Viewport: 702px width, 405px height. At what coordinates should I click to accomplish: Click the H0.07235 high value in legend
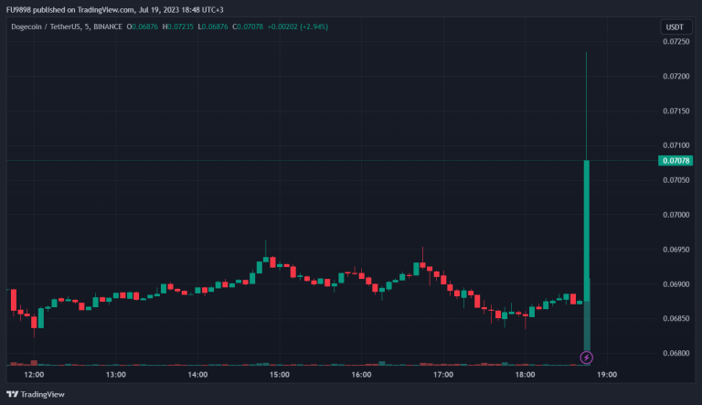[x=185, y=27]
